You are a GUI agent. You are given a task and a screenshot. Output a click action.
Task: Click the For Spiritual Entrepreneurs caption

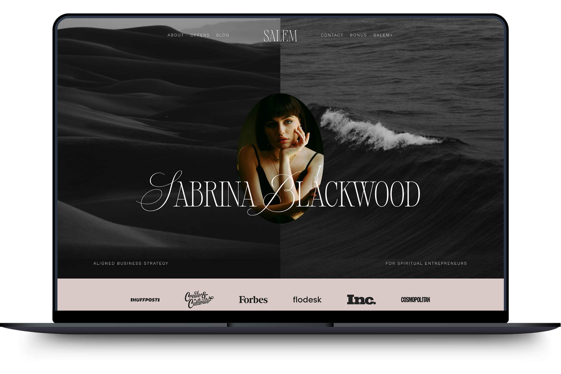tap(426, 263)
